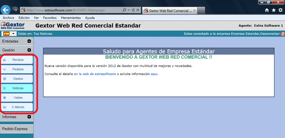Click the Noticias icon

pyautogui.click(x=4, y=88)
